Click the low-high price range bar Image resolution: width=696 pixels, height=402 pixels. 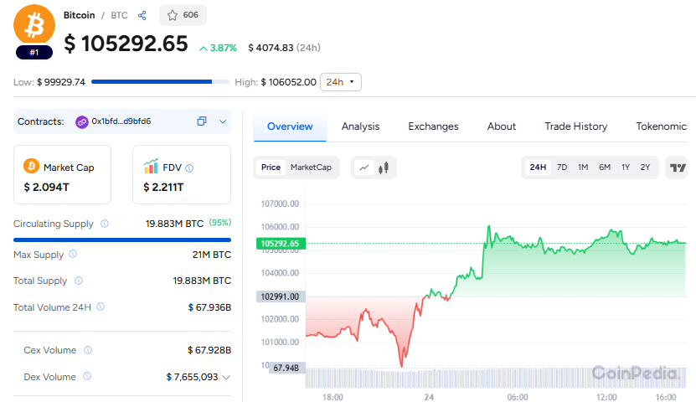point(160,81)
